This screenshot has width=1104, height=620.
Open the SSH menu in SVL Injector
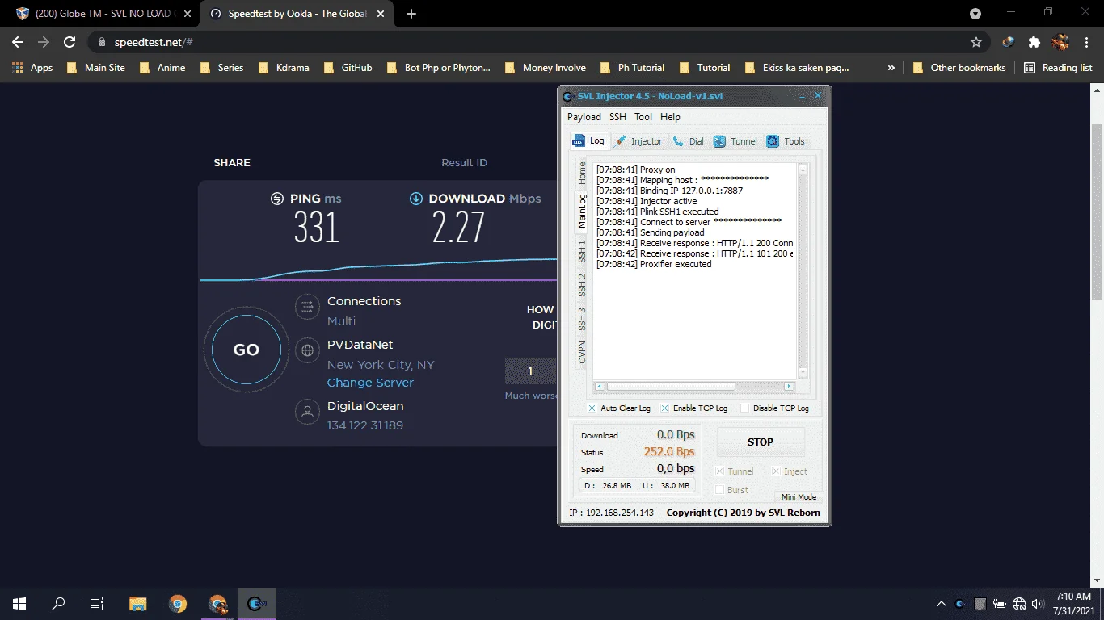pos(617,117)
